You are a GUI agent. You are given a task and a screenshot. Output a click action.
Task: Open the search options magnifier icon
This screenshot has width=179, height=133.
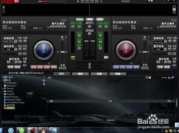pyautogui.click(x=146, y=78)
